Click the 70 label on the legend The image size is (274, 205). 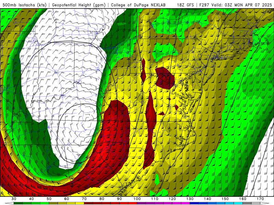[84, 199]
